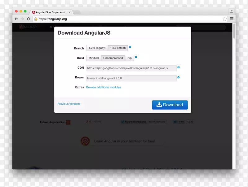Open the Previous Versions link

coord(69,104)
